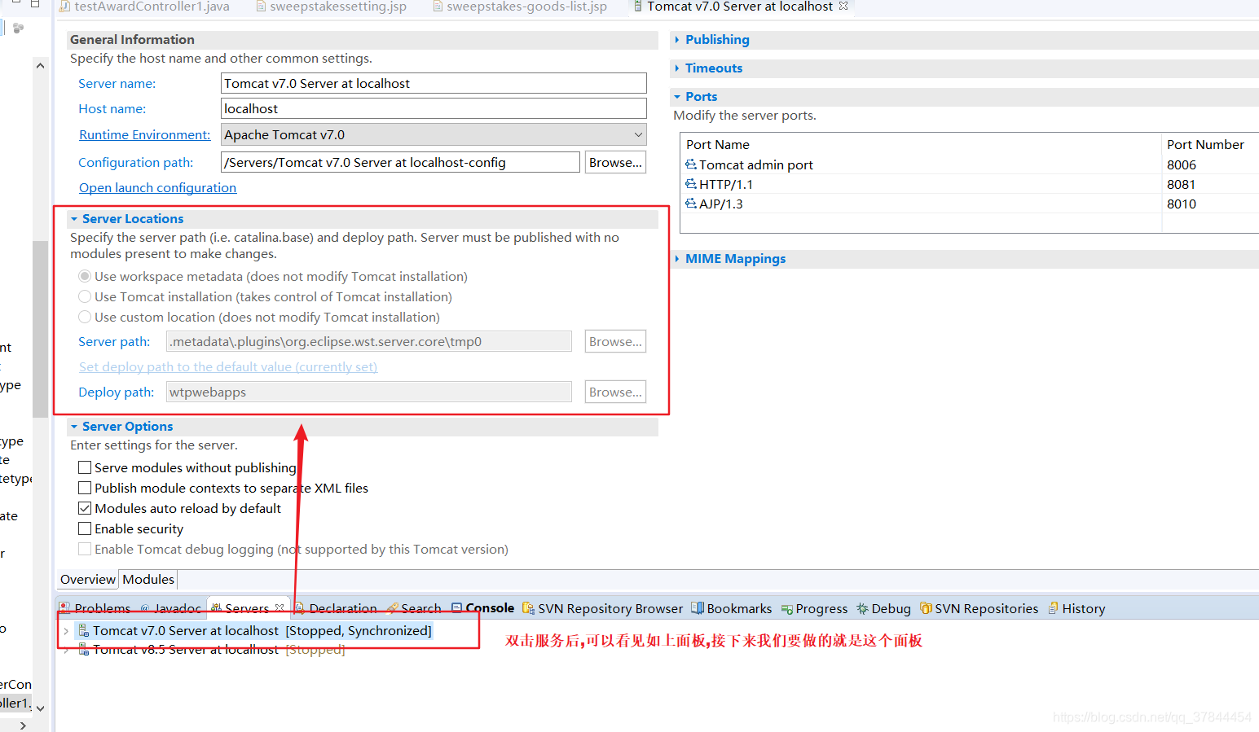1259x732 pixels.
Task: Click the Tomcat v8.5 server icon in list
Action: (x=83, y=649)
